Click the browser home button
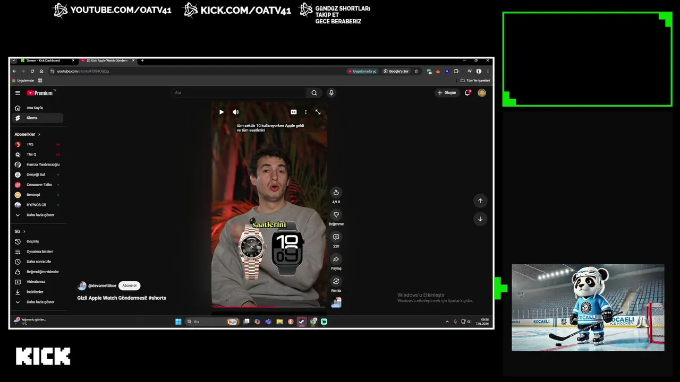The width and height of the screenshot is (680, 382). point(41,71)
